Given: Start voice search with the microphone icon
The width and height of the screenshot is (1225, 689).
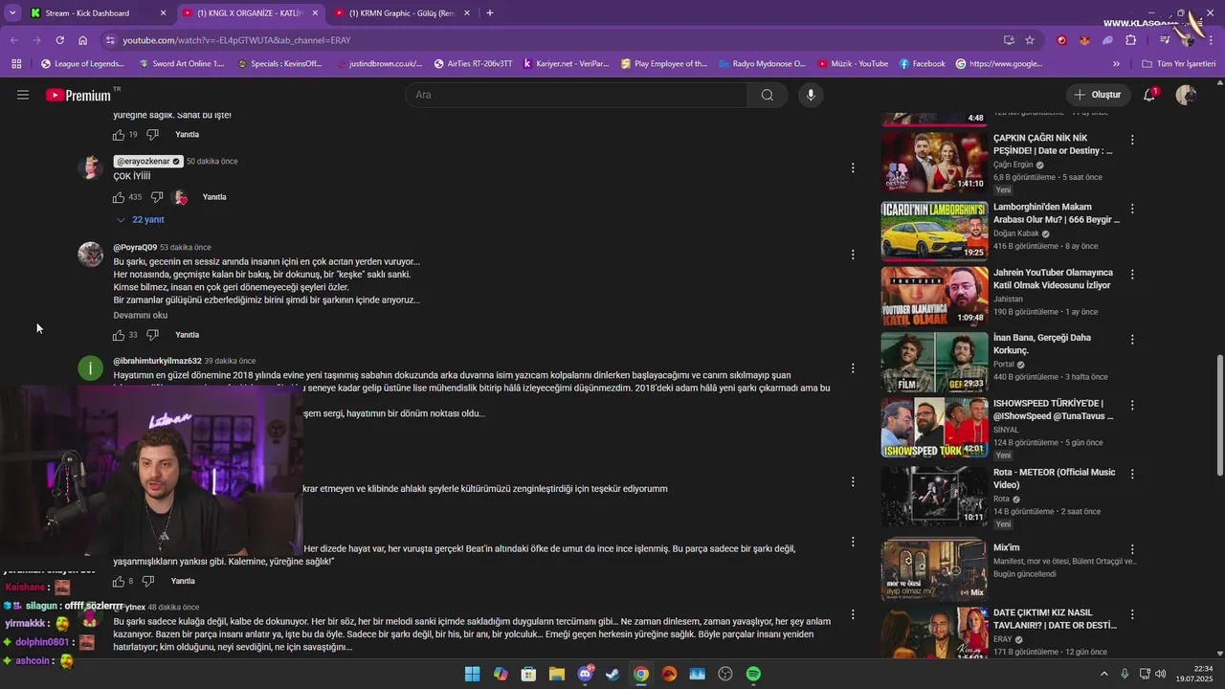Looking at the screenshot, I should pyautogui.click(x=811, y=95).
